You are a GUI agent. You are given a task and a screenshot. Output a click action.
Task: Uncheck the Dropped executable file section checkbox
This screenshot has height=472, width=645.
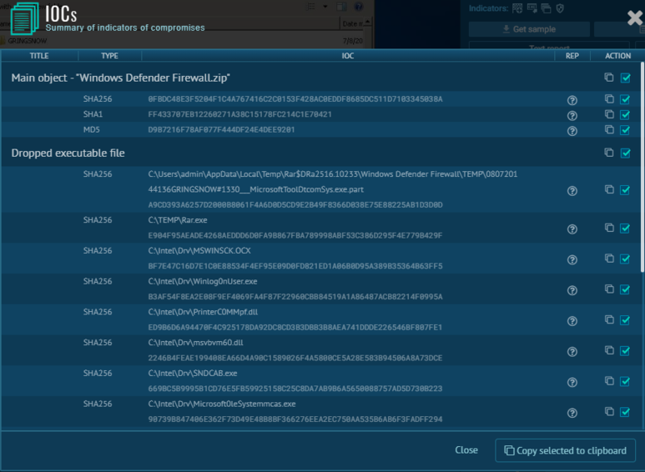coord(625,153)
